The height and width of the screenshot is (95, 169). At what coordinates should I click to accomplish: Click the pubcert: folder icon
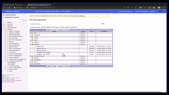coord(32,58)
